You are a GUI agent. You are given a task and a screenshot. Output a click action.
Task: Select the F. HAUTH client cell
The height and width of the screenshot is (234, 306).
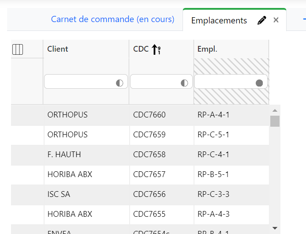pos(64,155)
